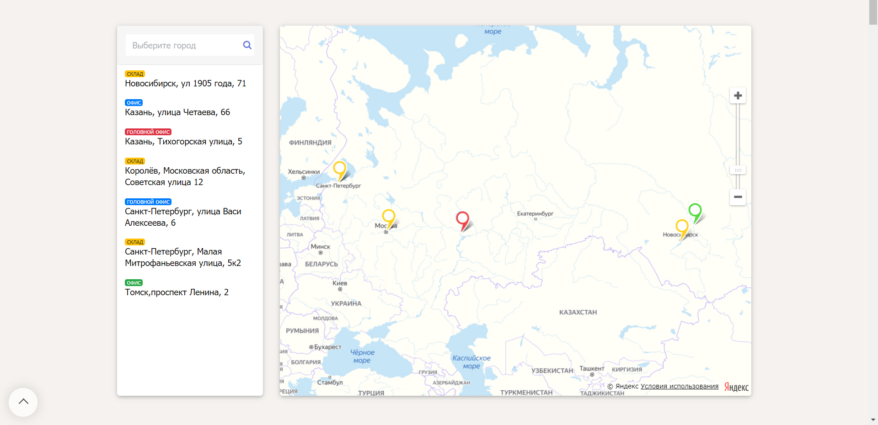878x425 pixels.
Task: Open Saint Petersburg Vasi Alekseeva head office
Action: [183, 217]
